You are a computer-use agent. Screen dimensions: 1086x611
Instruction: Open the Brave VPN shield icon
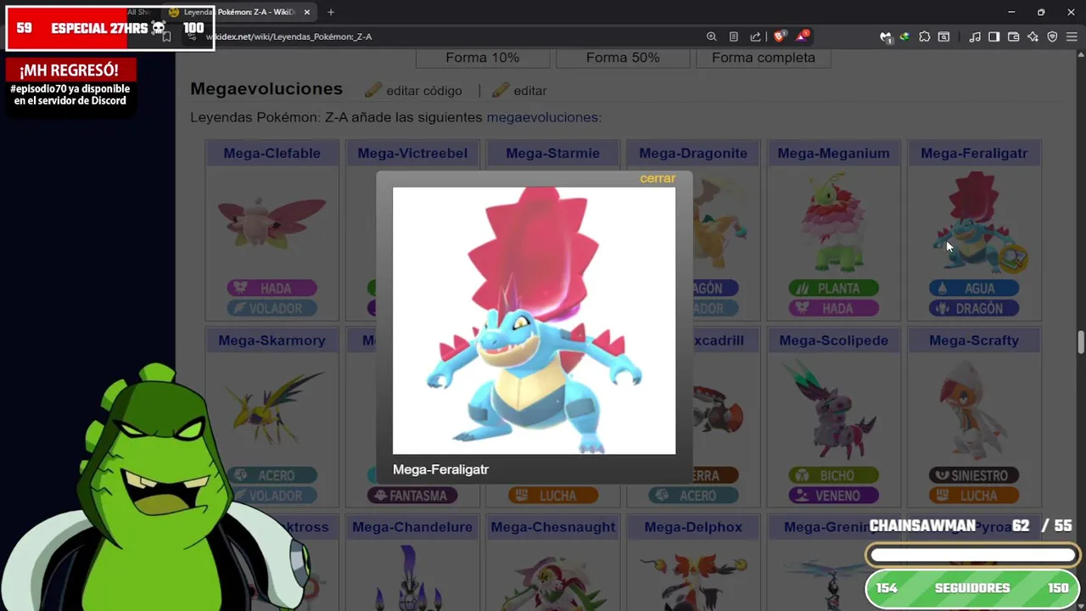1052,36
